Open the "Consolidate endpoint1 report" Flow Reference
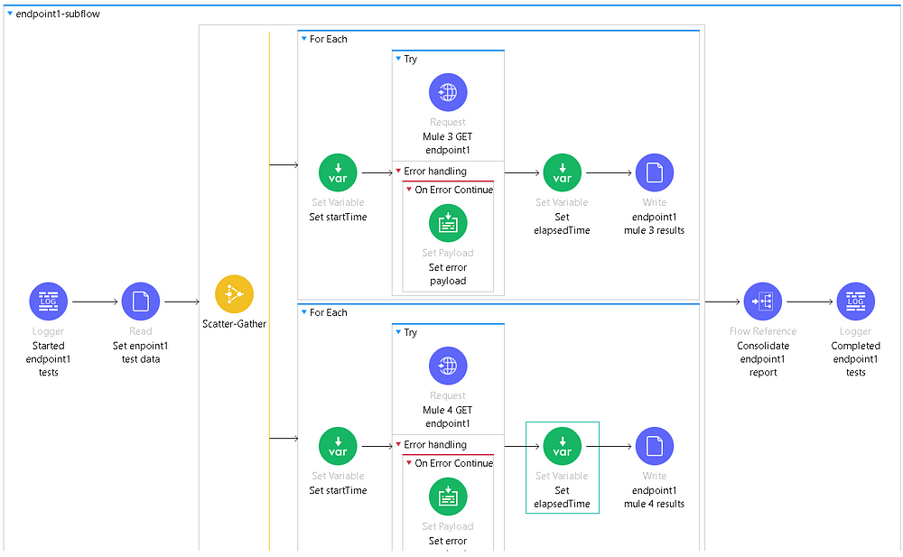The image size is (903, 557). tap(762, 301)
